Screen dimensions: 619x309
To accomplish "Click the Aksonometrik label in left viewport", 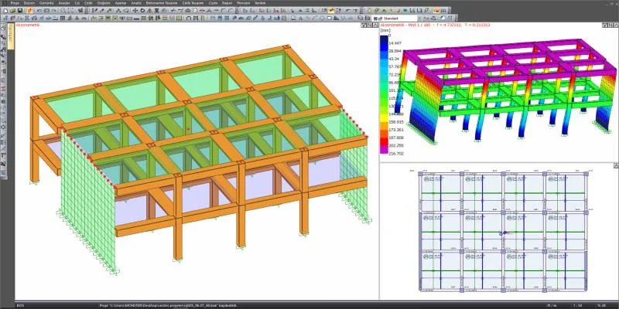I will 28,25.
